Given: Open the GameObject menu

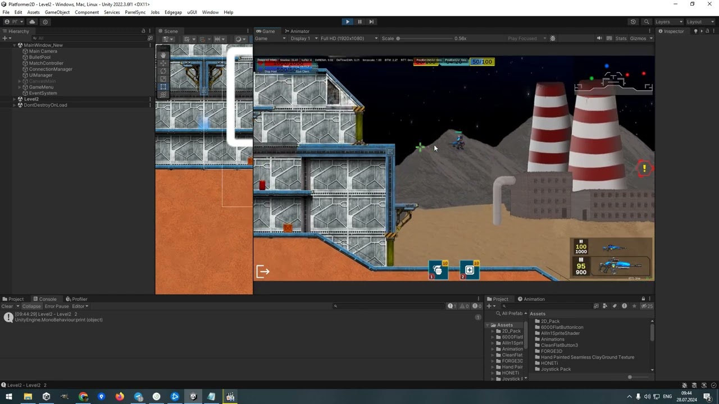Looking at the screenshot, I should coord(57,12).
